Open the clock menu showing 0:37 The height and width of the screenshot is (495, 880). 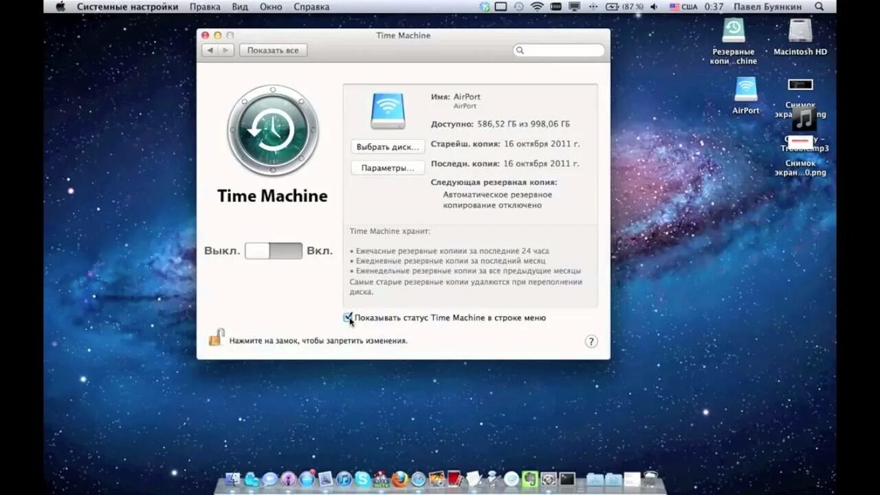714,6
